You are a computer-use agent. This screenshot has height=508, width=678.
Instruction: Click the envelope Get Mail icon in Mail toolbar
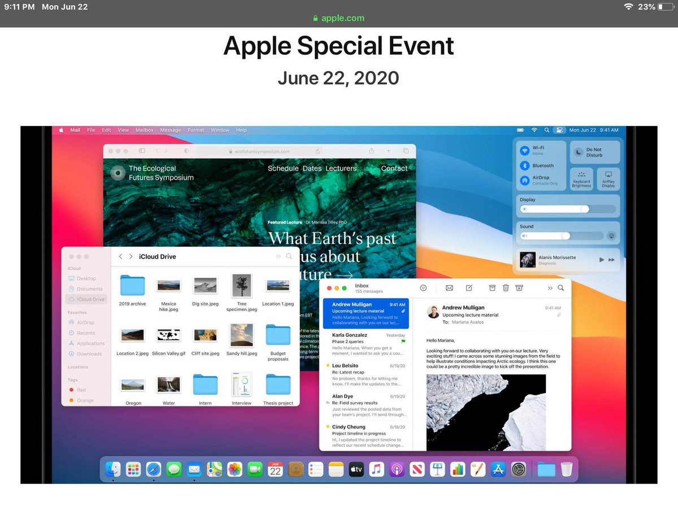(x=449, y=288)
